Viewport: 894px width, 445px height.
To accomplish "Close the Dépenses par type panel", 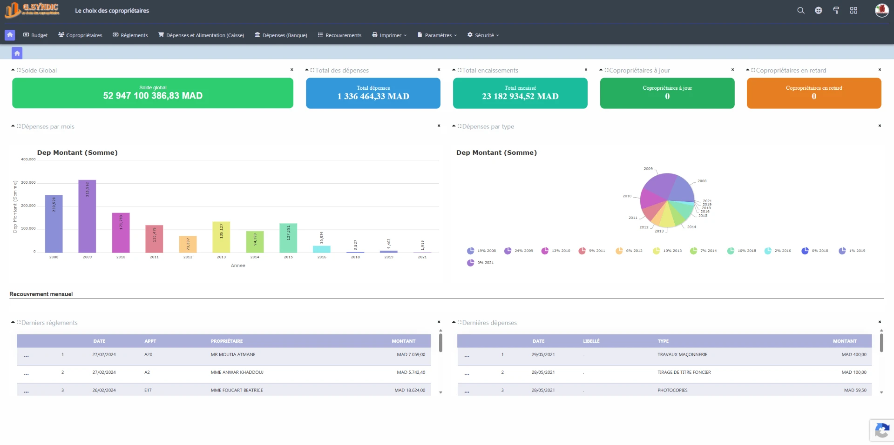I will 880,126.
